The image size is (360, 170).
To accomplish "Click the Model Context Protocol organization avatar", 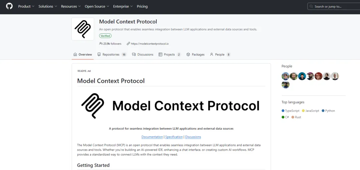I will [83, 29].
